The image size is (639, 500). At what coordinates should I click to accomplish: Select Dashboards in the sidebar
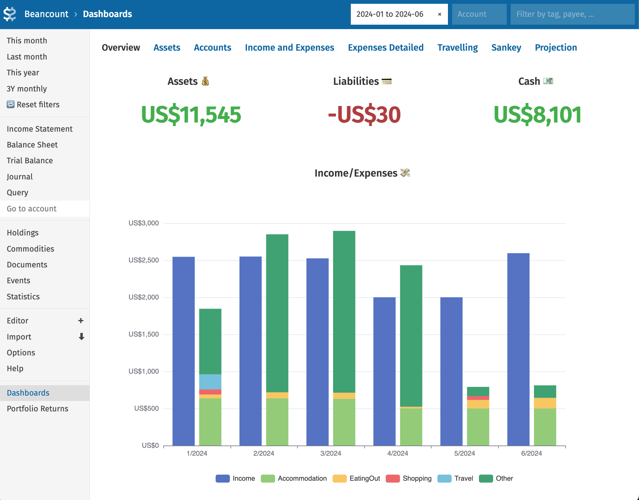point(45,393)
